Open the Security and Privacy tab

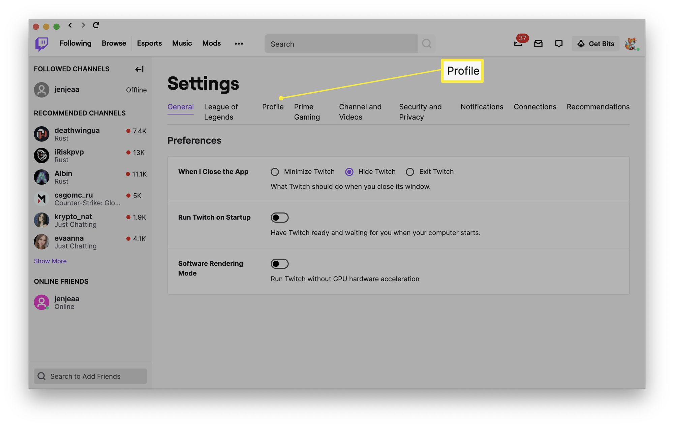click(420, 112)
